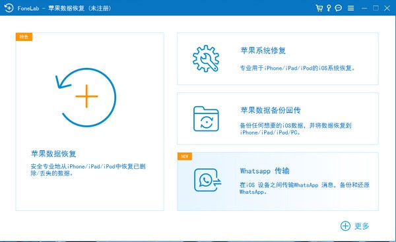
Task: Click the data recovery description text
Action: click(88, 169)
